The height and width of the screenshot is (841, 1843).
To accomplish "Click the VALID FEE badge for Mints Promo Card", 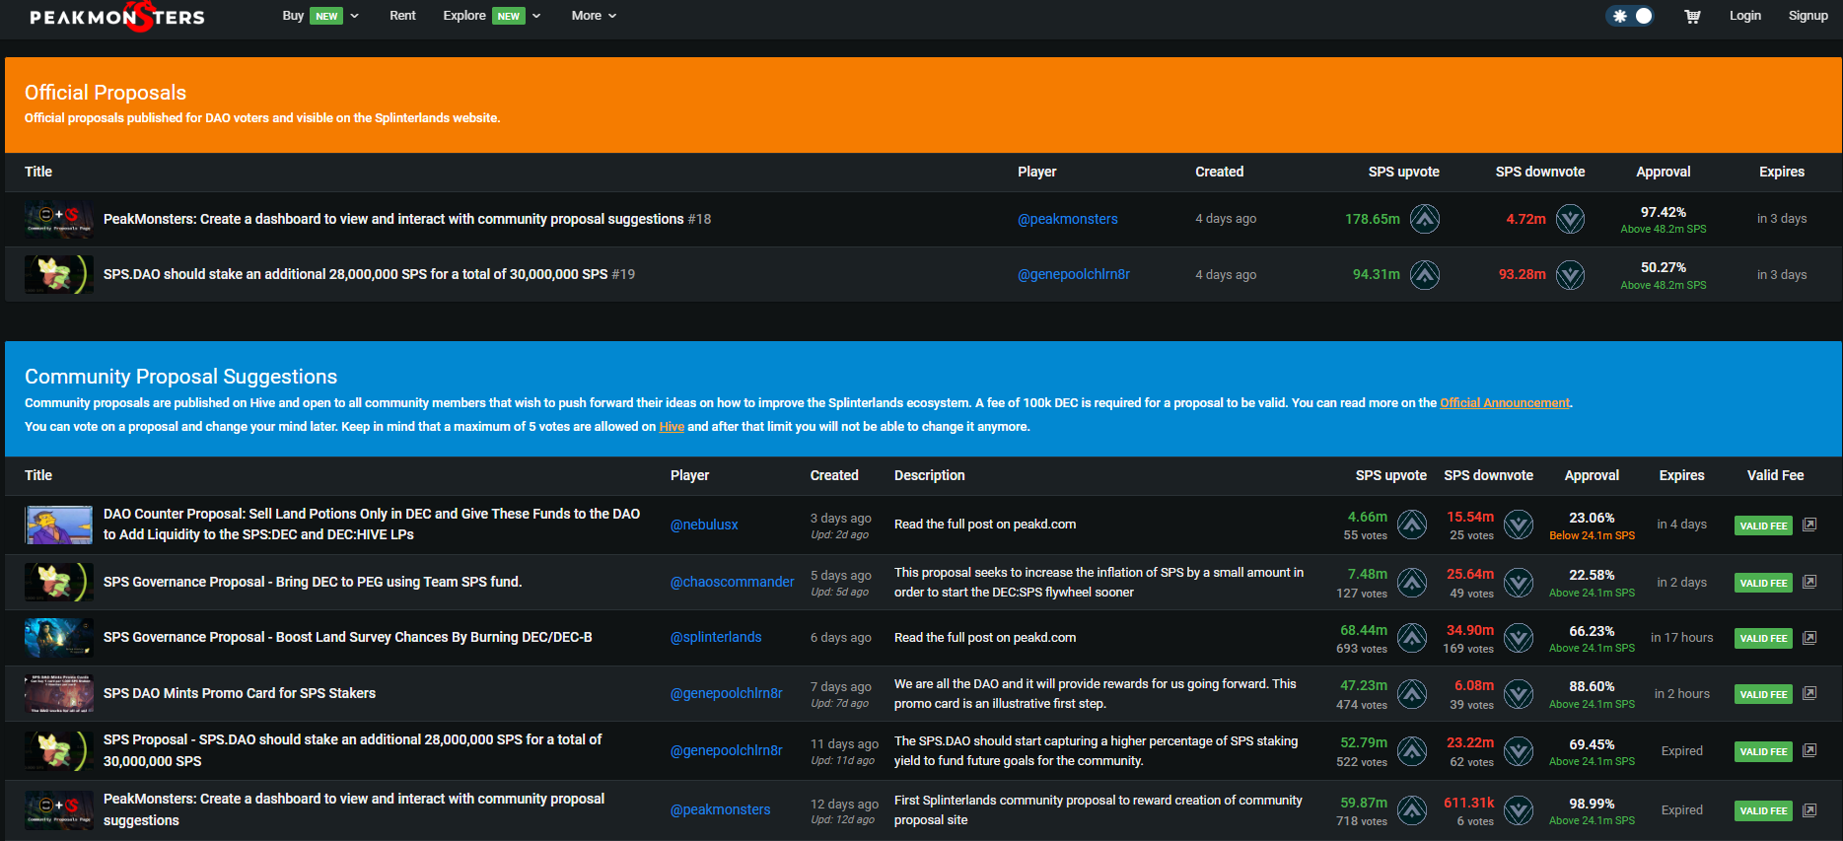I will coord(1763,694).
